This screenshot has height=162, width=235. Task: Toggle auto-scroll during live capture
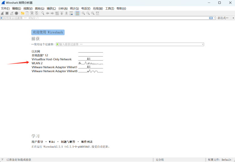pos(71,13)
